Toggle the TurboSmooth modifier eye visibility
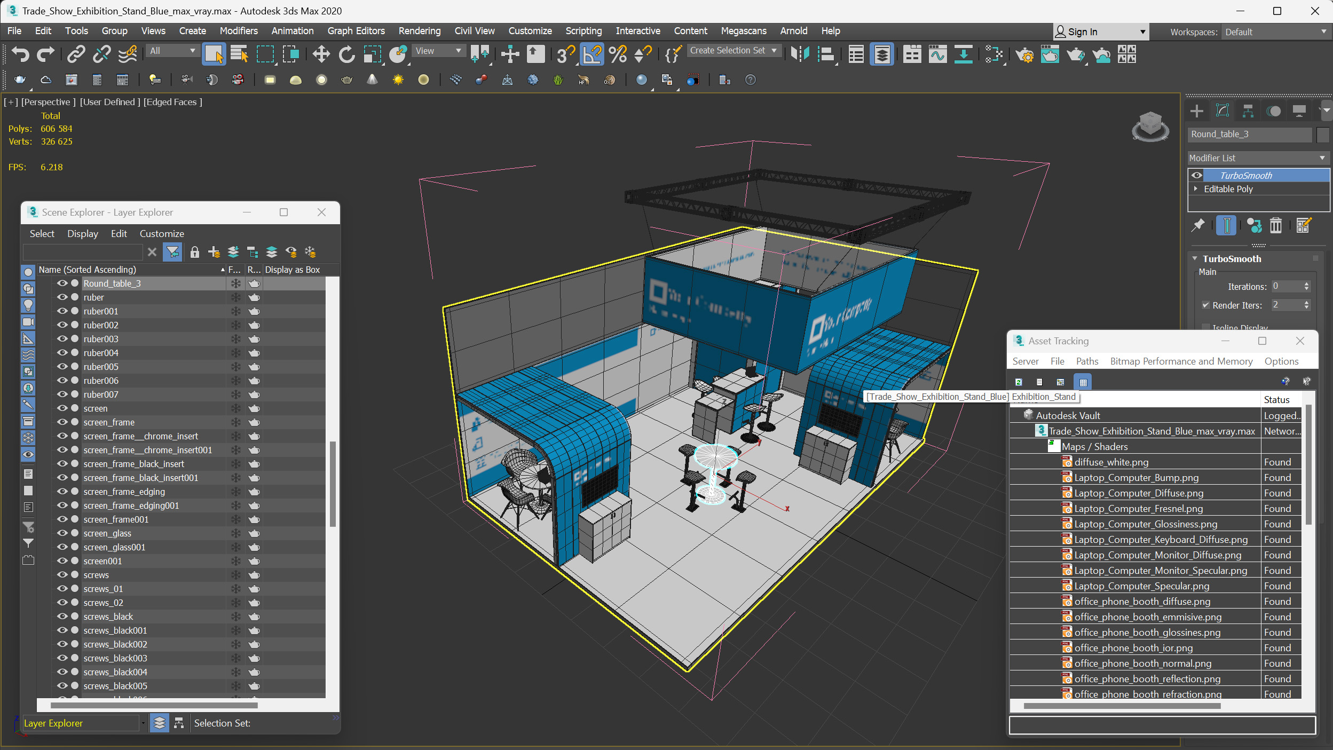Image resolution: width=1333 pixels, height=750 pixels. pyautogui.click(x=1197, y=176)
